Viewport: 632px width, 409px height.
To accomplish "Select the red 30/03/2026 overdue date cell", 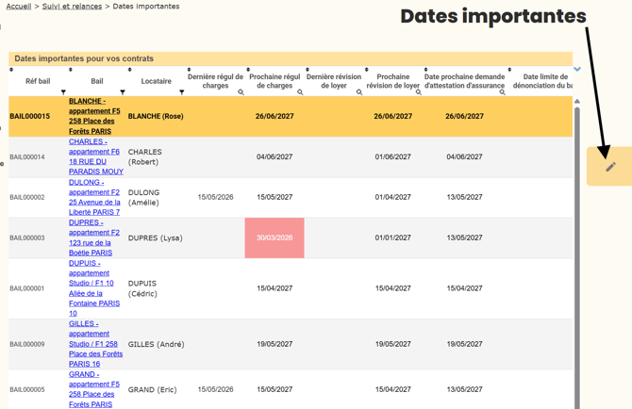I will (274, 237).
